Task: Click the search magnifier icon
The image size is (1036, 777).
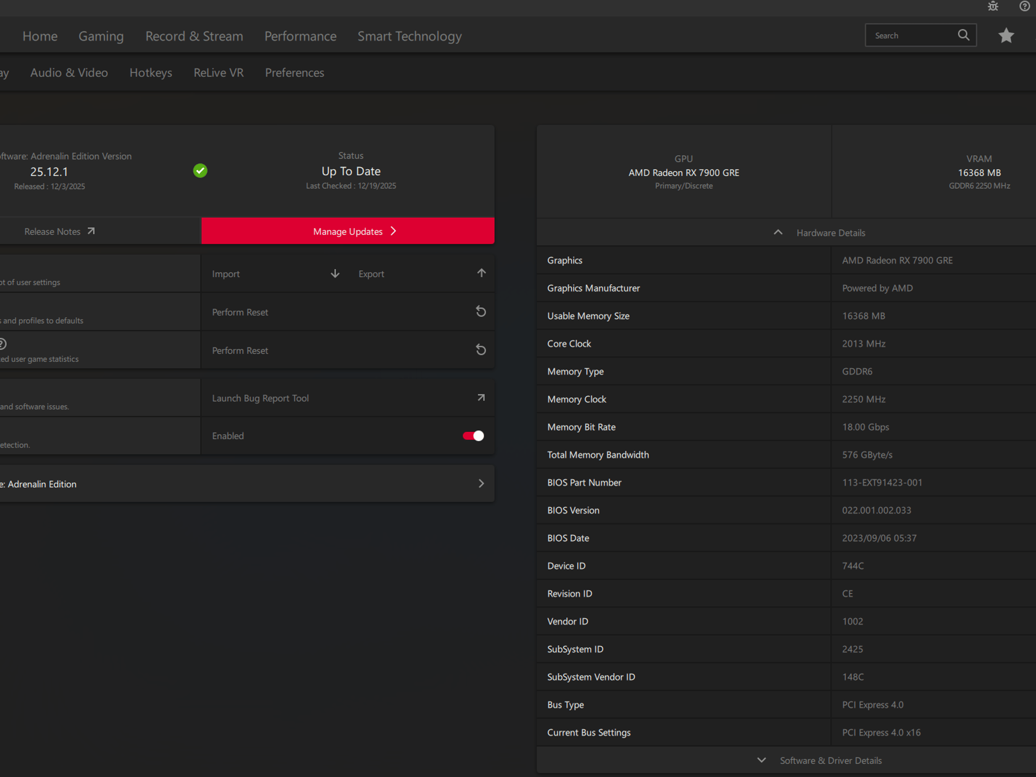Action: (963, 35)
